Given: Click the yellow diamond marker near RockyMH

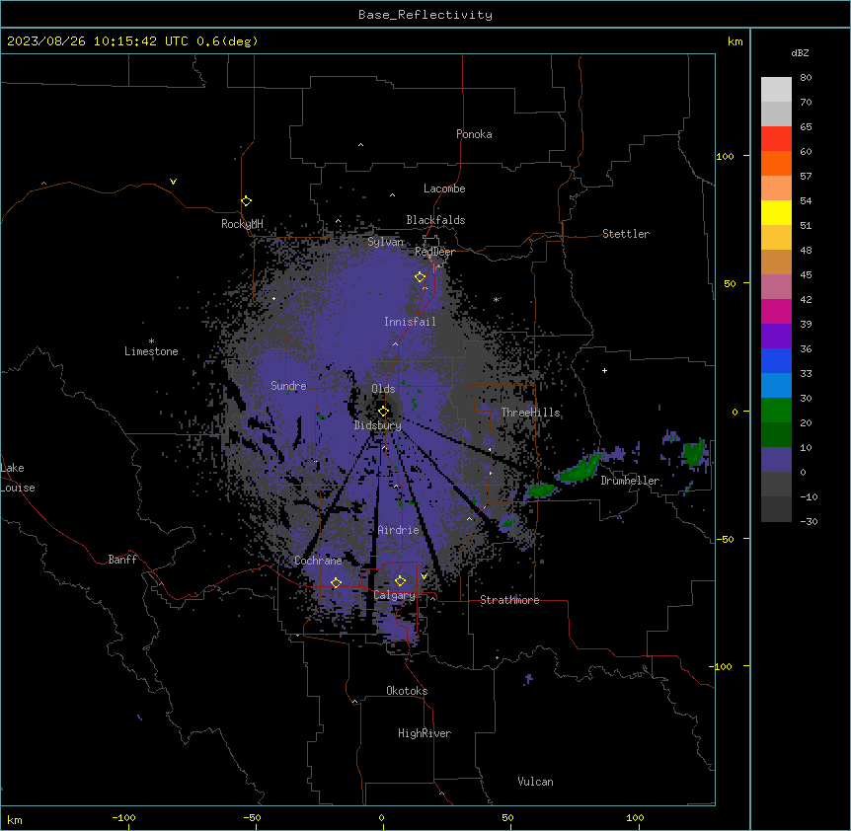Looking at the screenshot, I should coord(247,201).
